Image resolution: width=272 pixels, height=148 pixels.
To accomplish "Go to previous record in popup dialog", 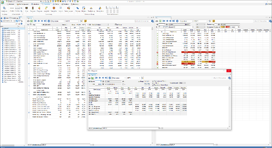I will click(x=100, y=78).
